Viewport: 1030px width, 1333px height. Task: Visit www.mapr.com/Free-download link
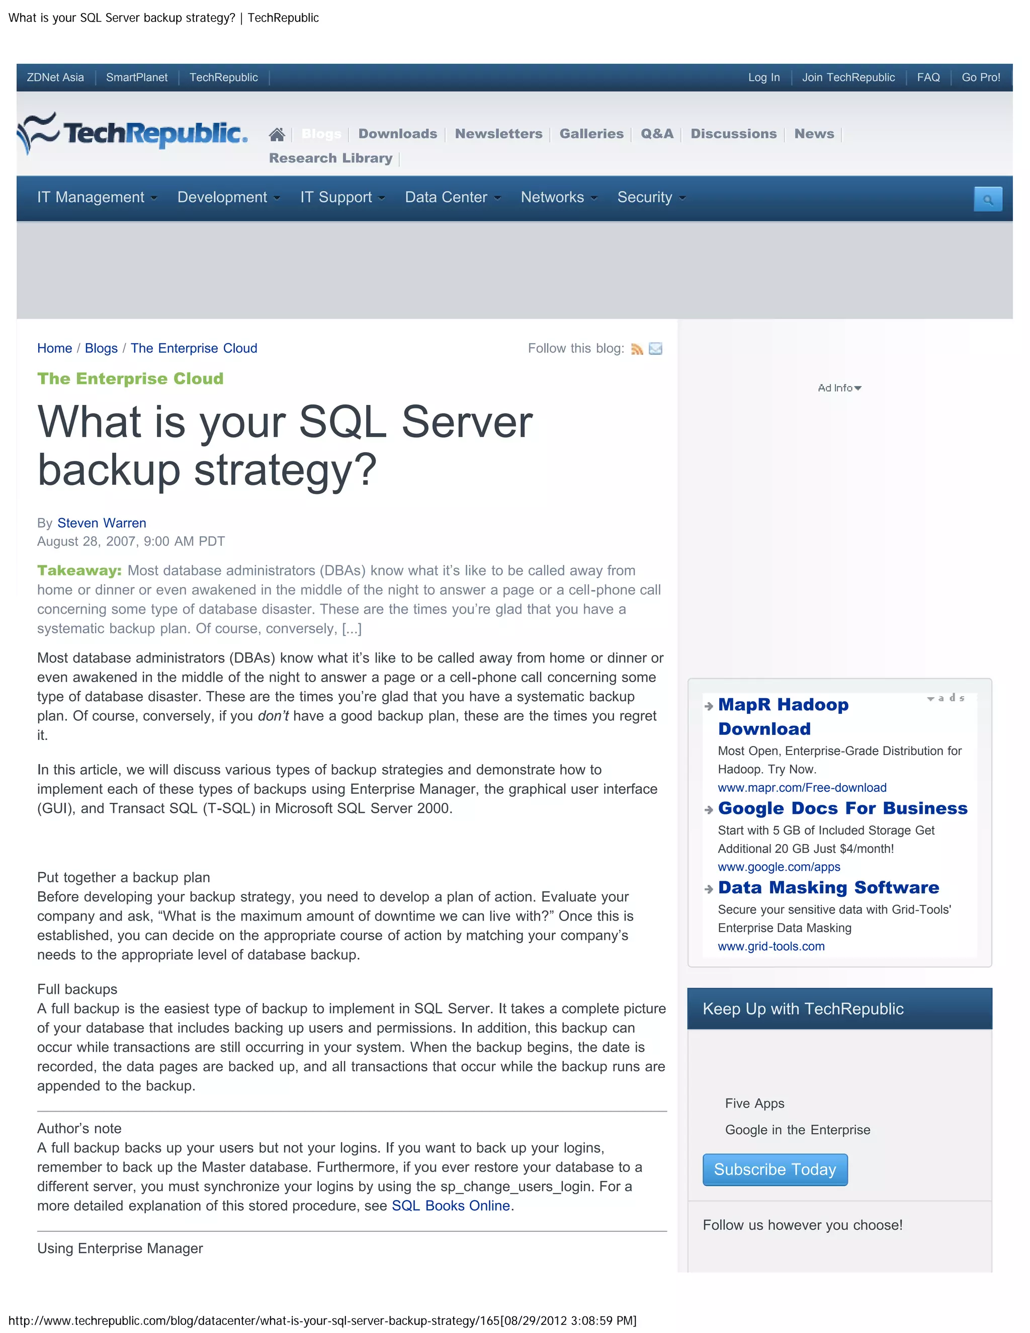point(802,787)
